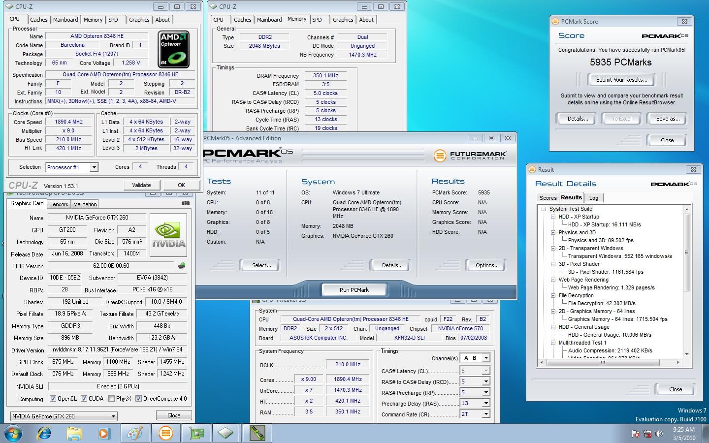Open the Action Center flag tray icon
This screenshot has width=709, height=443.
[x=636, y=434]
